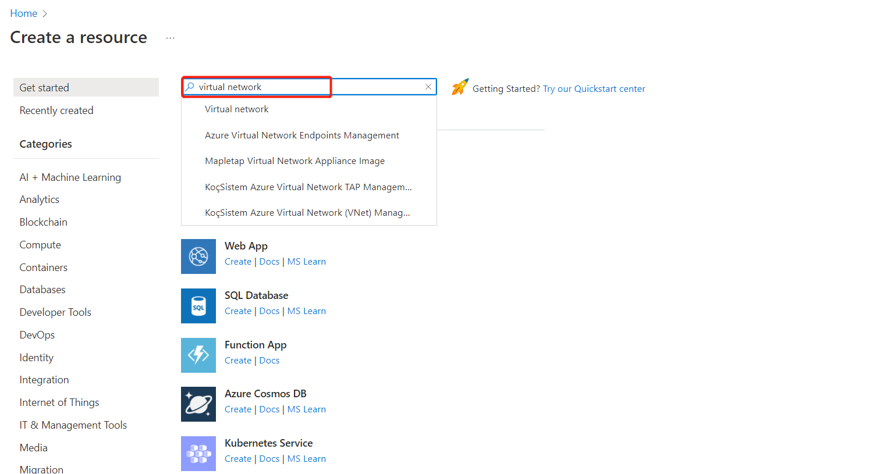Click the Azure Cosmos DB planet icon
The width and height of the screenshot is (887, 474).
pos(198,404)
